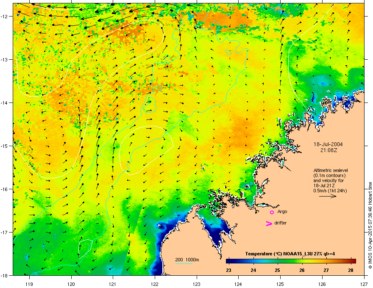The height and width of the screenshot is (288, 373).
Task: Click the longitude axis label 127
Action: click(x=364, y=284)
